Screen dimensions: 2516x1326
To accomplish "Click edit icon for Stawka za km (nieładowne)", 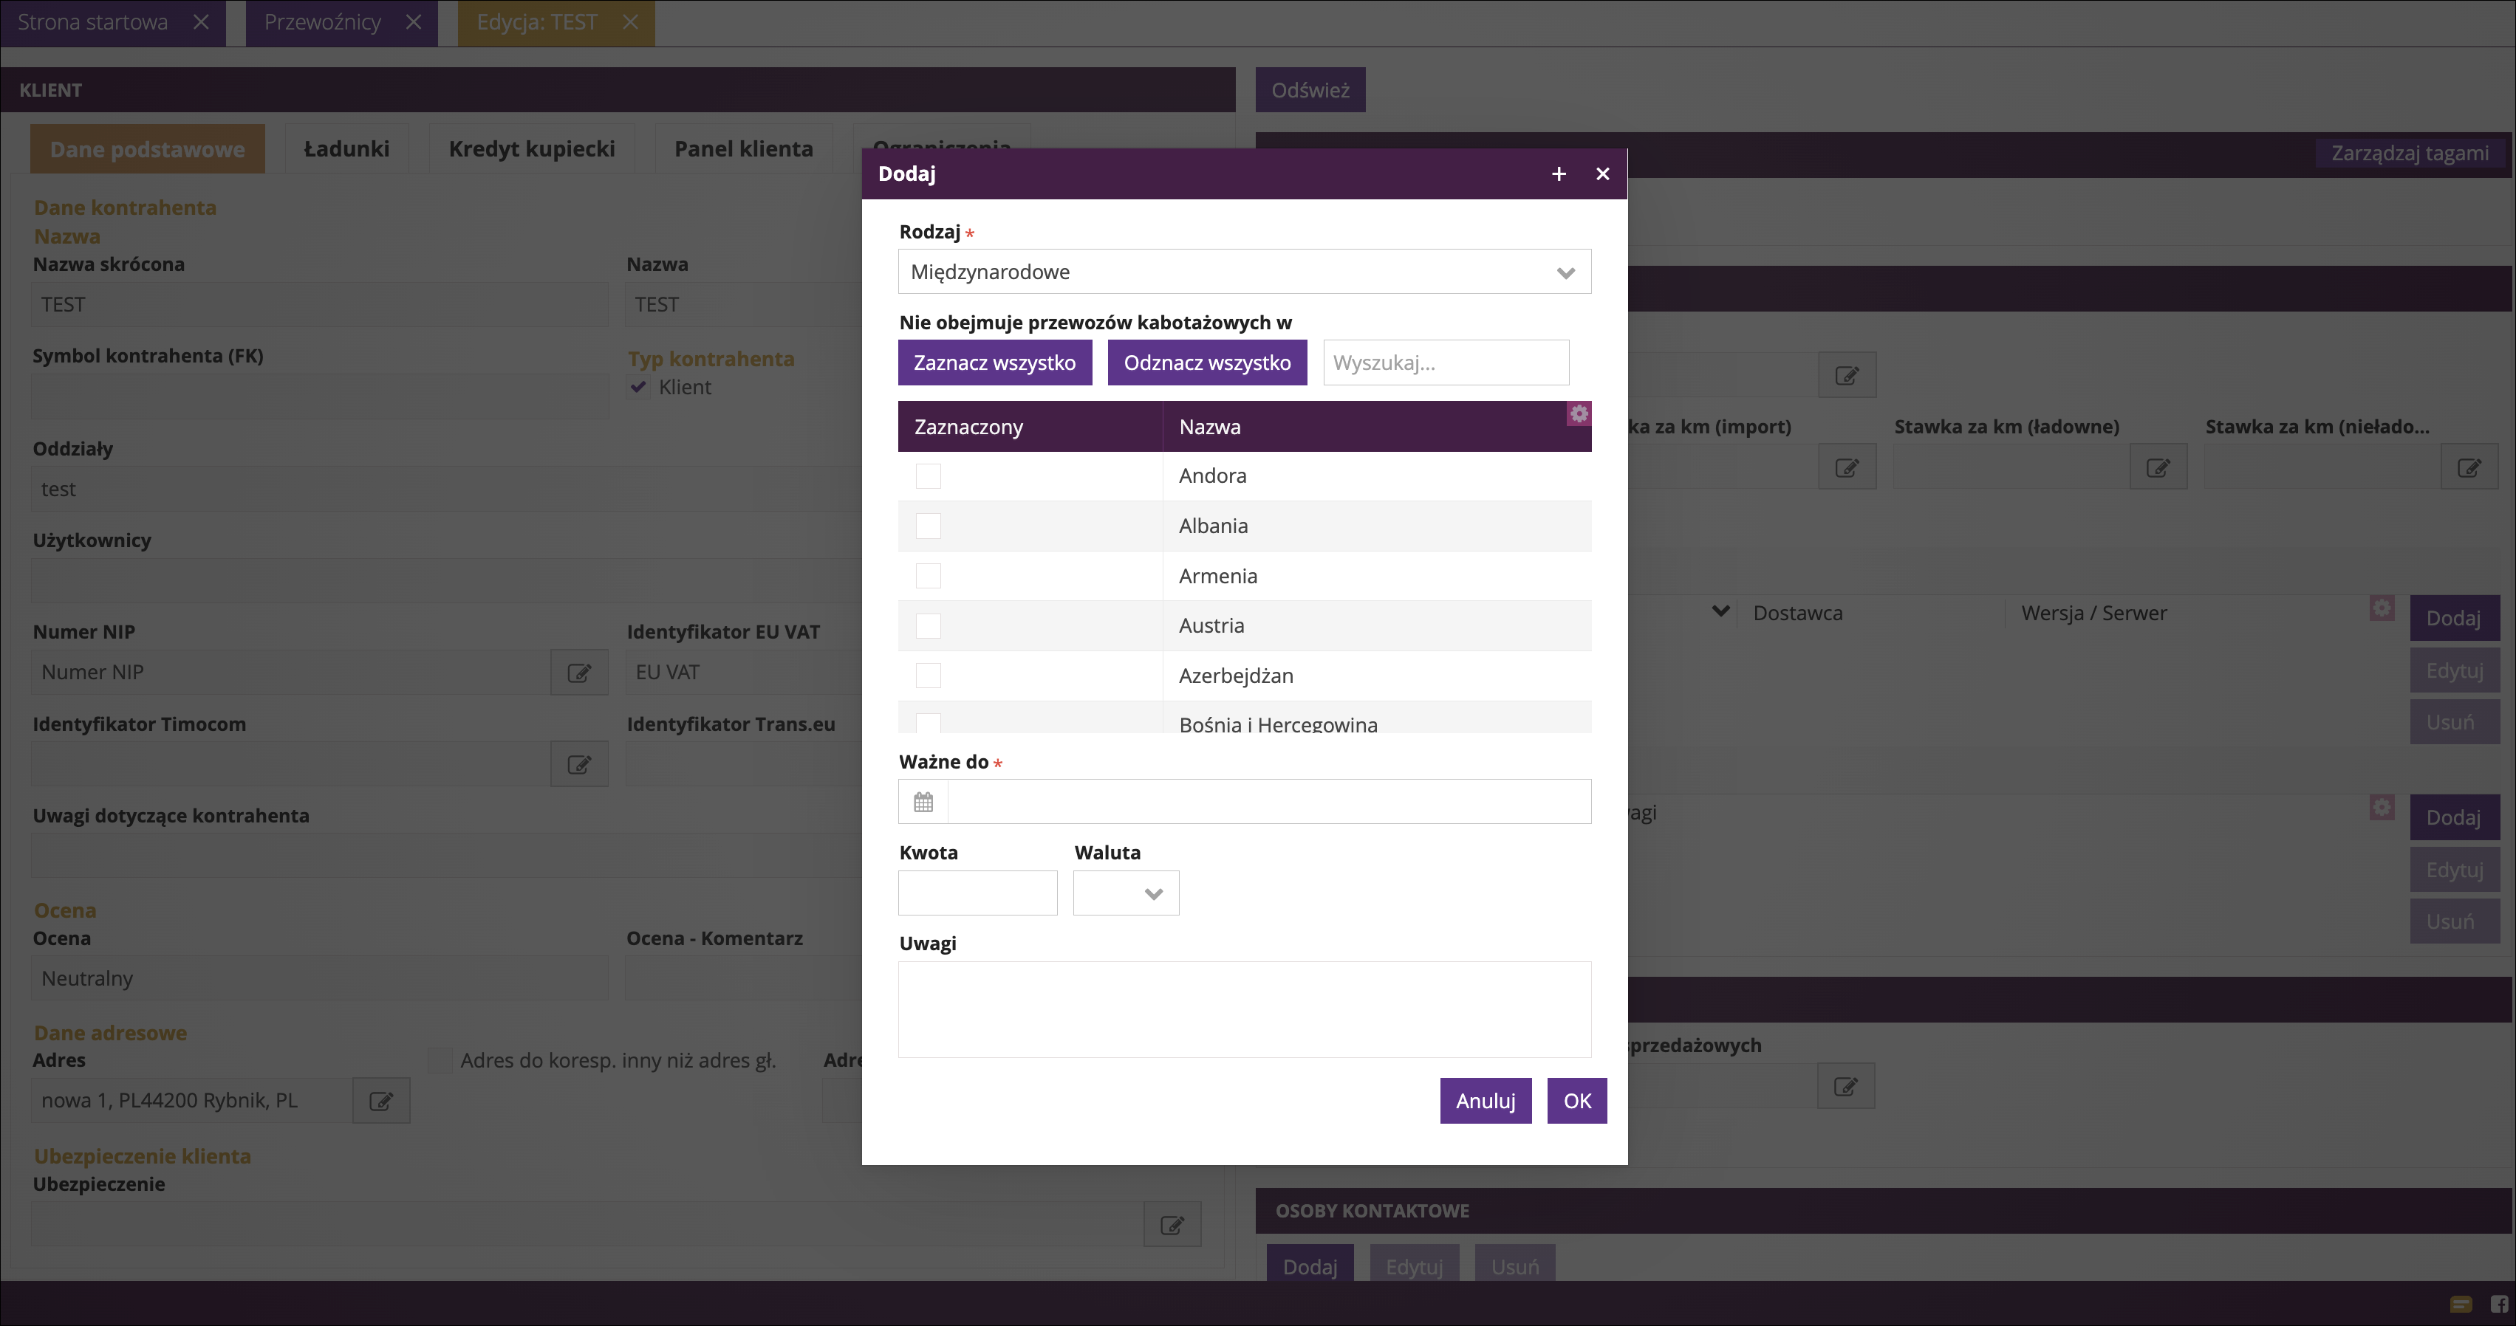I will tap(2469, 467).
